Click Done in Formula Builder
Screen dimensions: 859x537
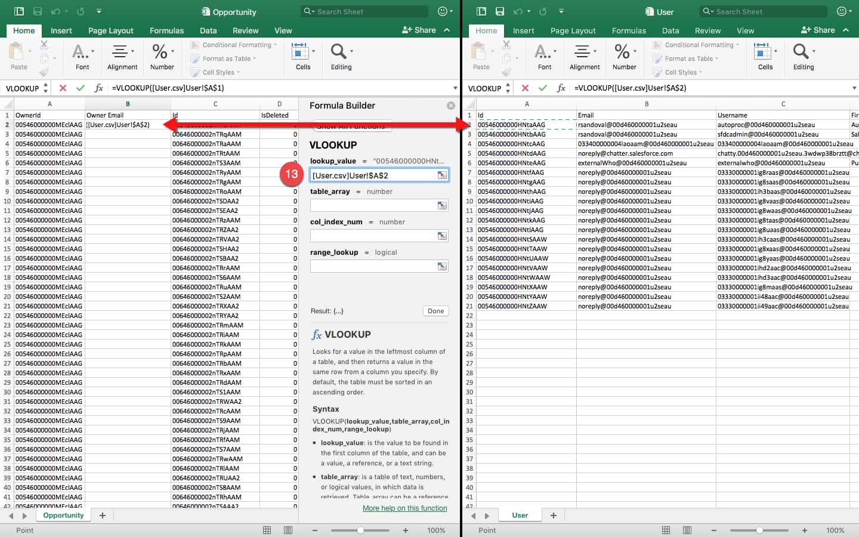pyautogui.click(x=436, y=311)
